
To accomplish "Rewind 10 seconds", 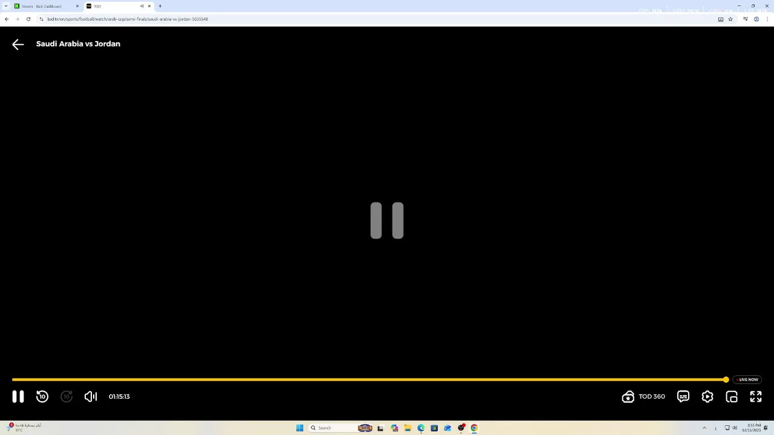I will pyautogui.click(x=42, y=396).
